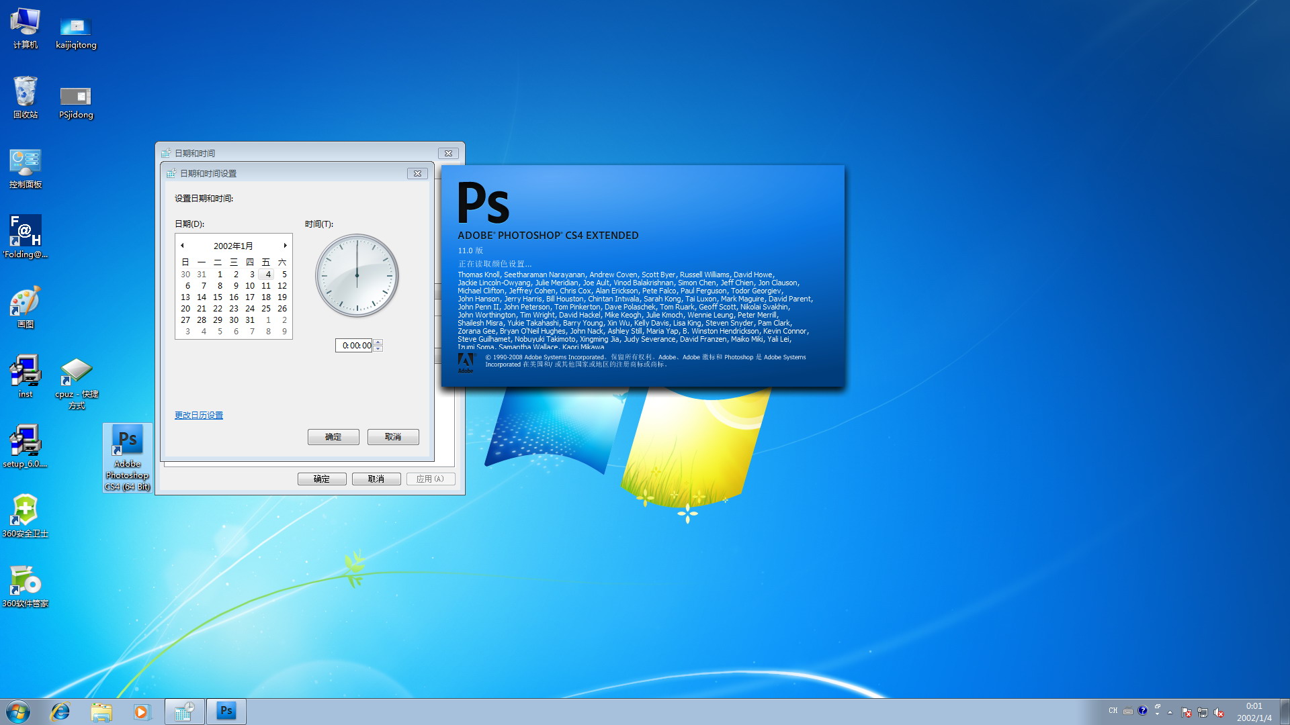This screenshot has height=725, width=1290.
Task: Go to previous month in calendar
Action: click(x=182, y=246)
